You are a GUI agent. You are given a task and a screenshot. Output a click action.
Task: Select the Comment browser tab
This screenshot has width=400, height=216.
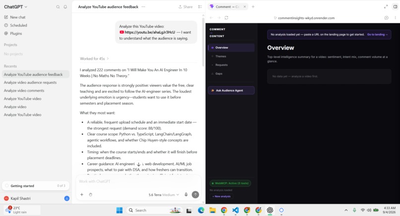tap(227, 7)
